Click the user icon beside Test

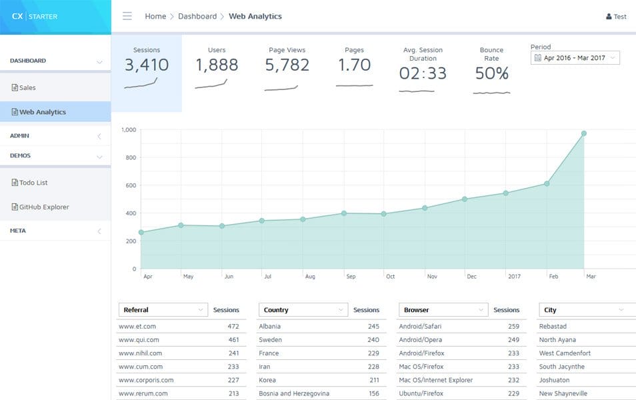click(x=609, y=17)
